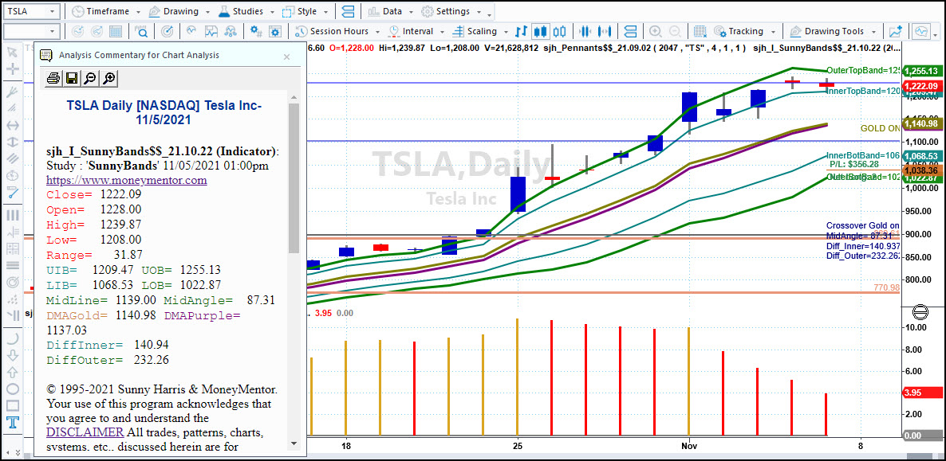Screen dimensions: 946x461
Task: Click the chart bubble icon button
Action: (922, 31)
